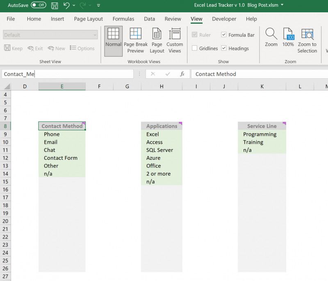The image size is (328, 281).
Task: Switch to the Developer tab
Action: (x=223, y=19)
